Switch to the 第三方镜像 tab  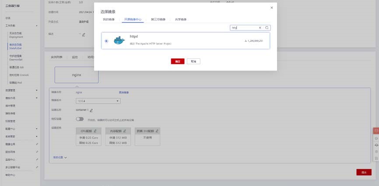pyautogui.click(x=158, y=20)
